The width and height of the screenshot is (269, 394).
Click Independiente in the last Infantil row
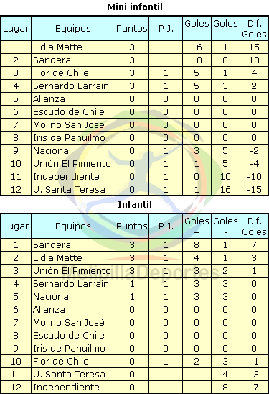coord(67,388)
